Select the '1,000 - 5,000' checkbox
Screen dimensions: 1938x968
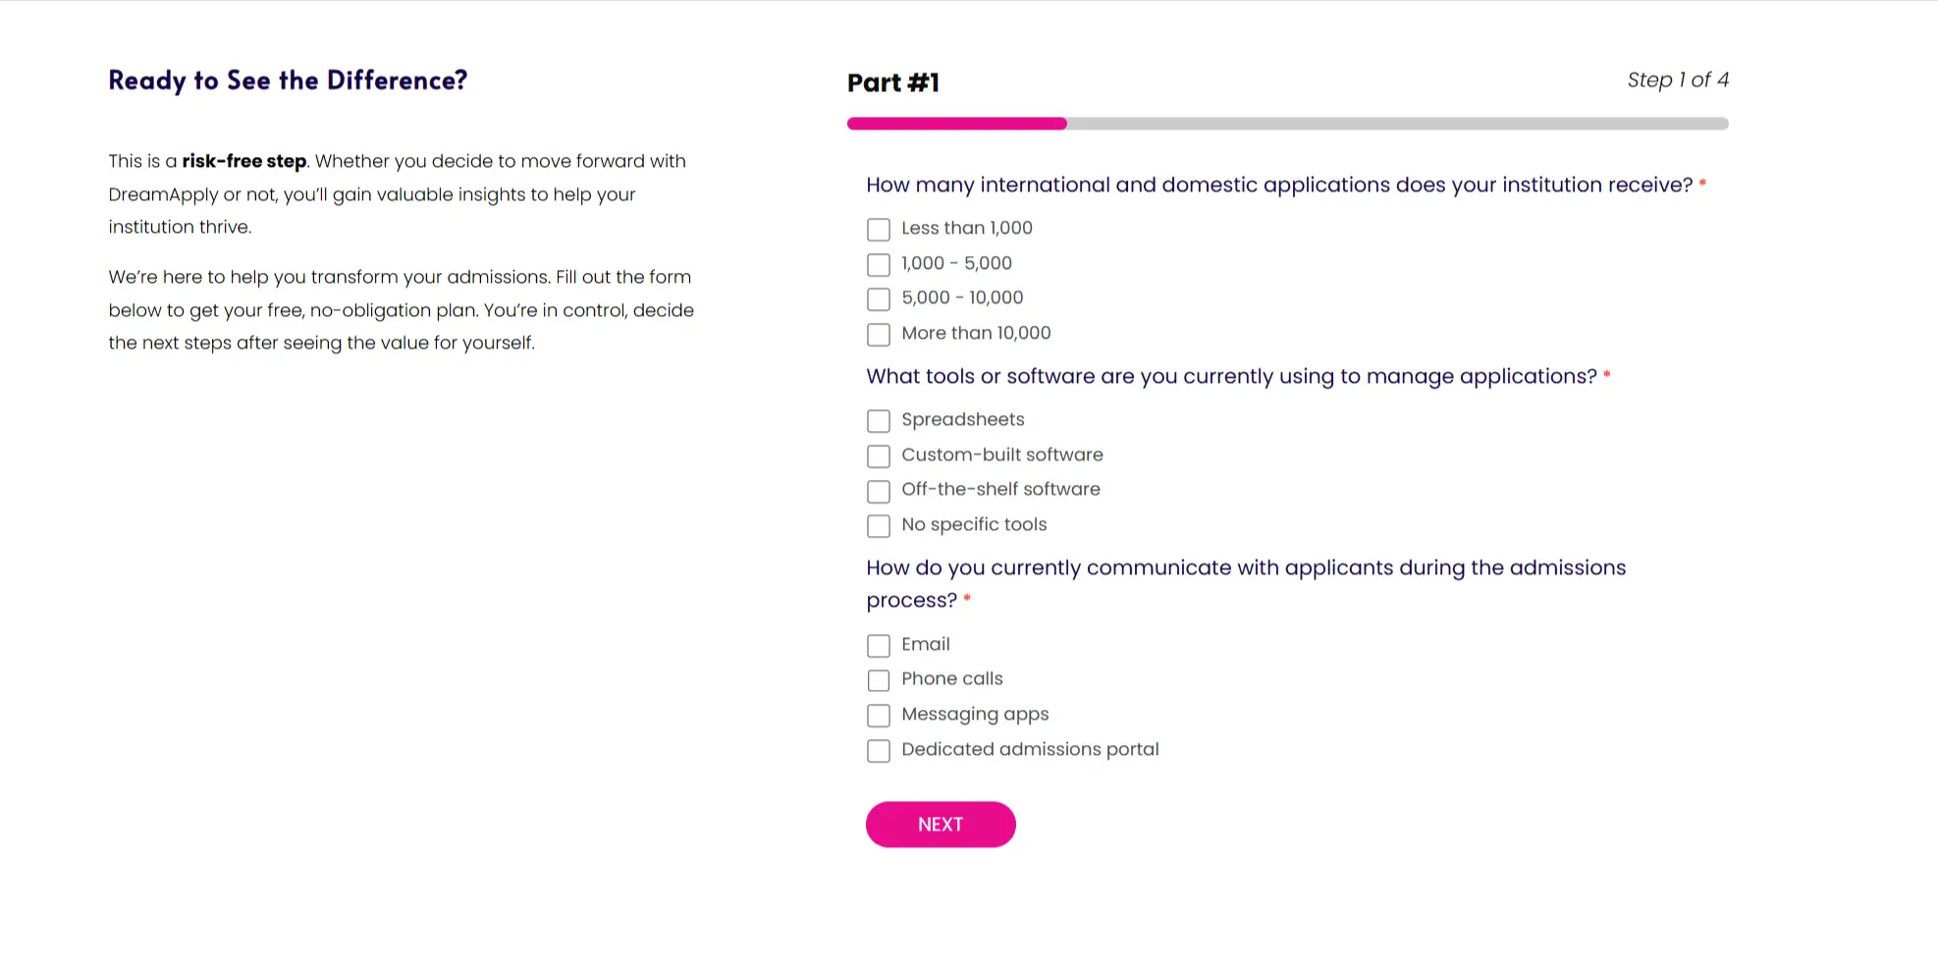[879, 265]
